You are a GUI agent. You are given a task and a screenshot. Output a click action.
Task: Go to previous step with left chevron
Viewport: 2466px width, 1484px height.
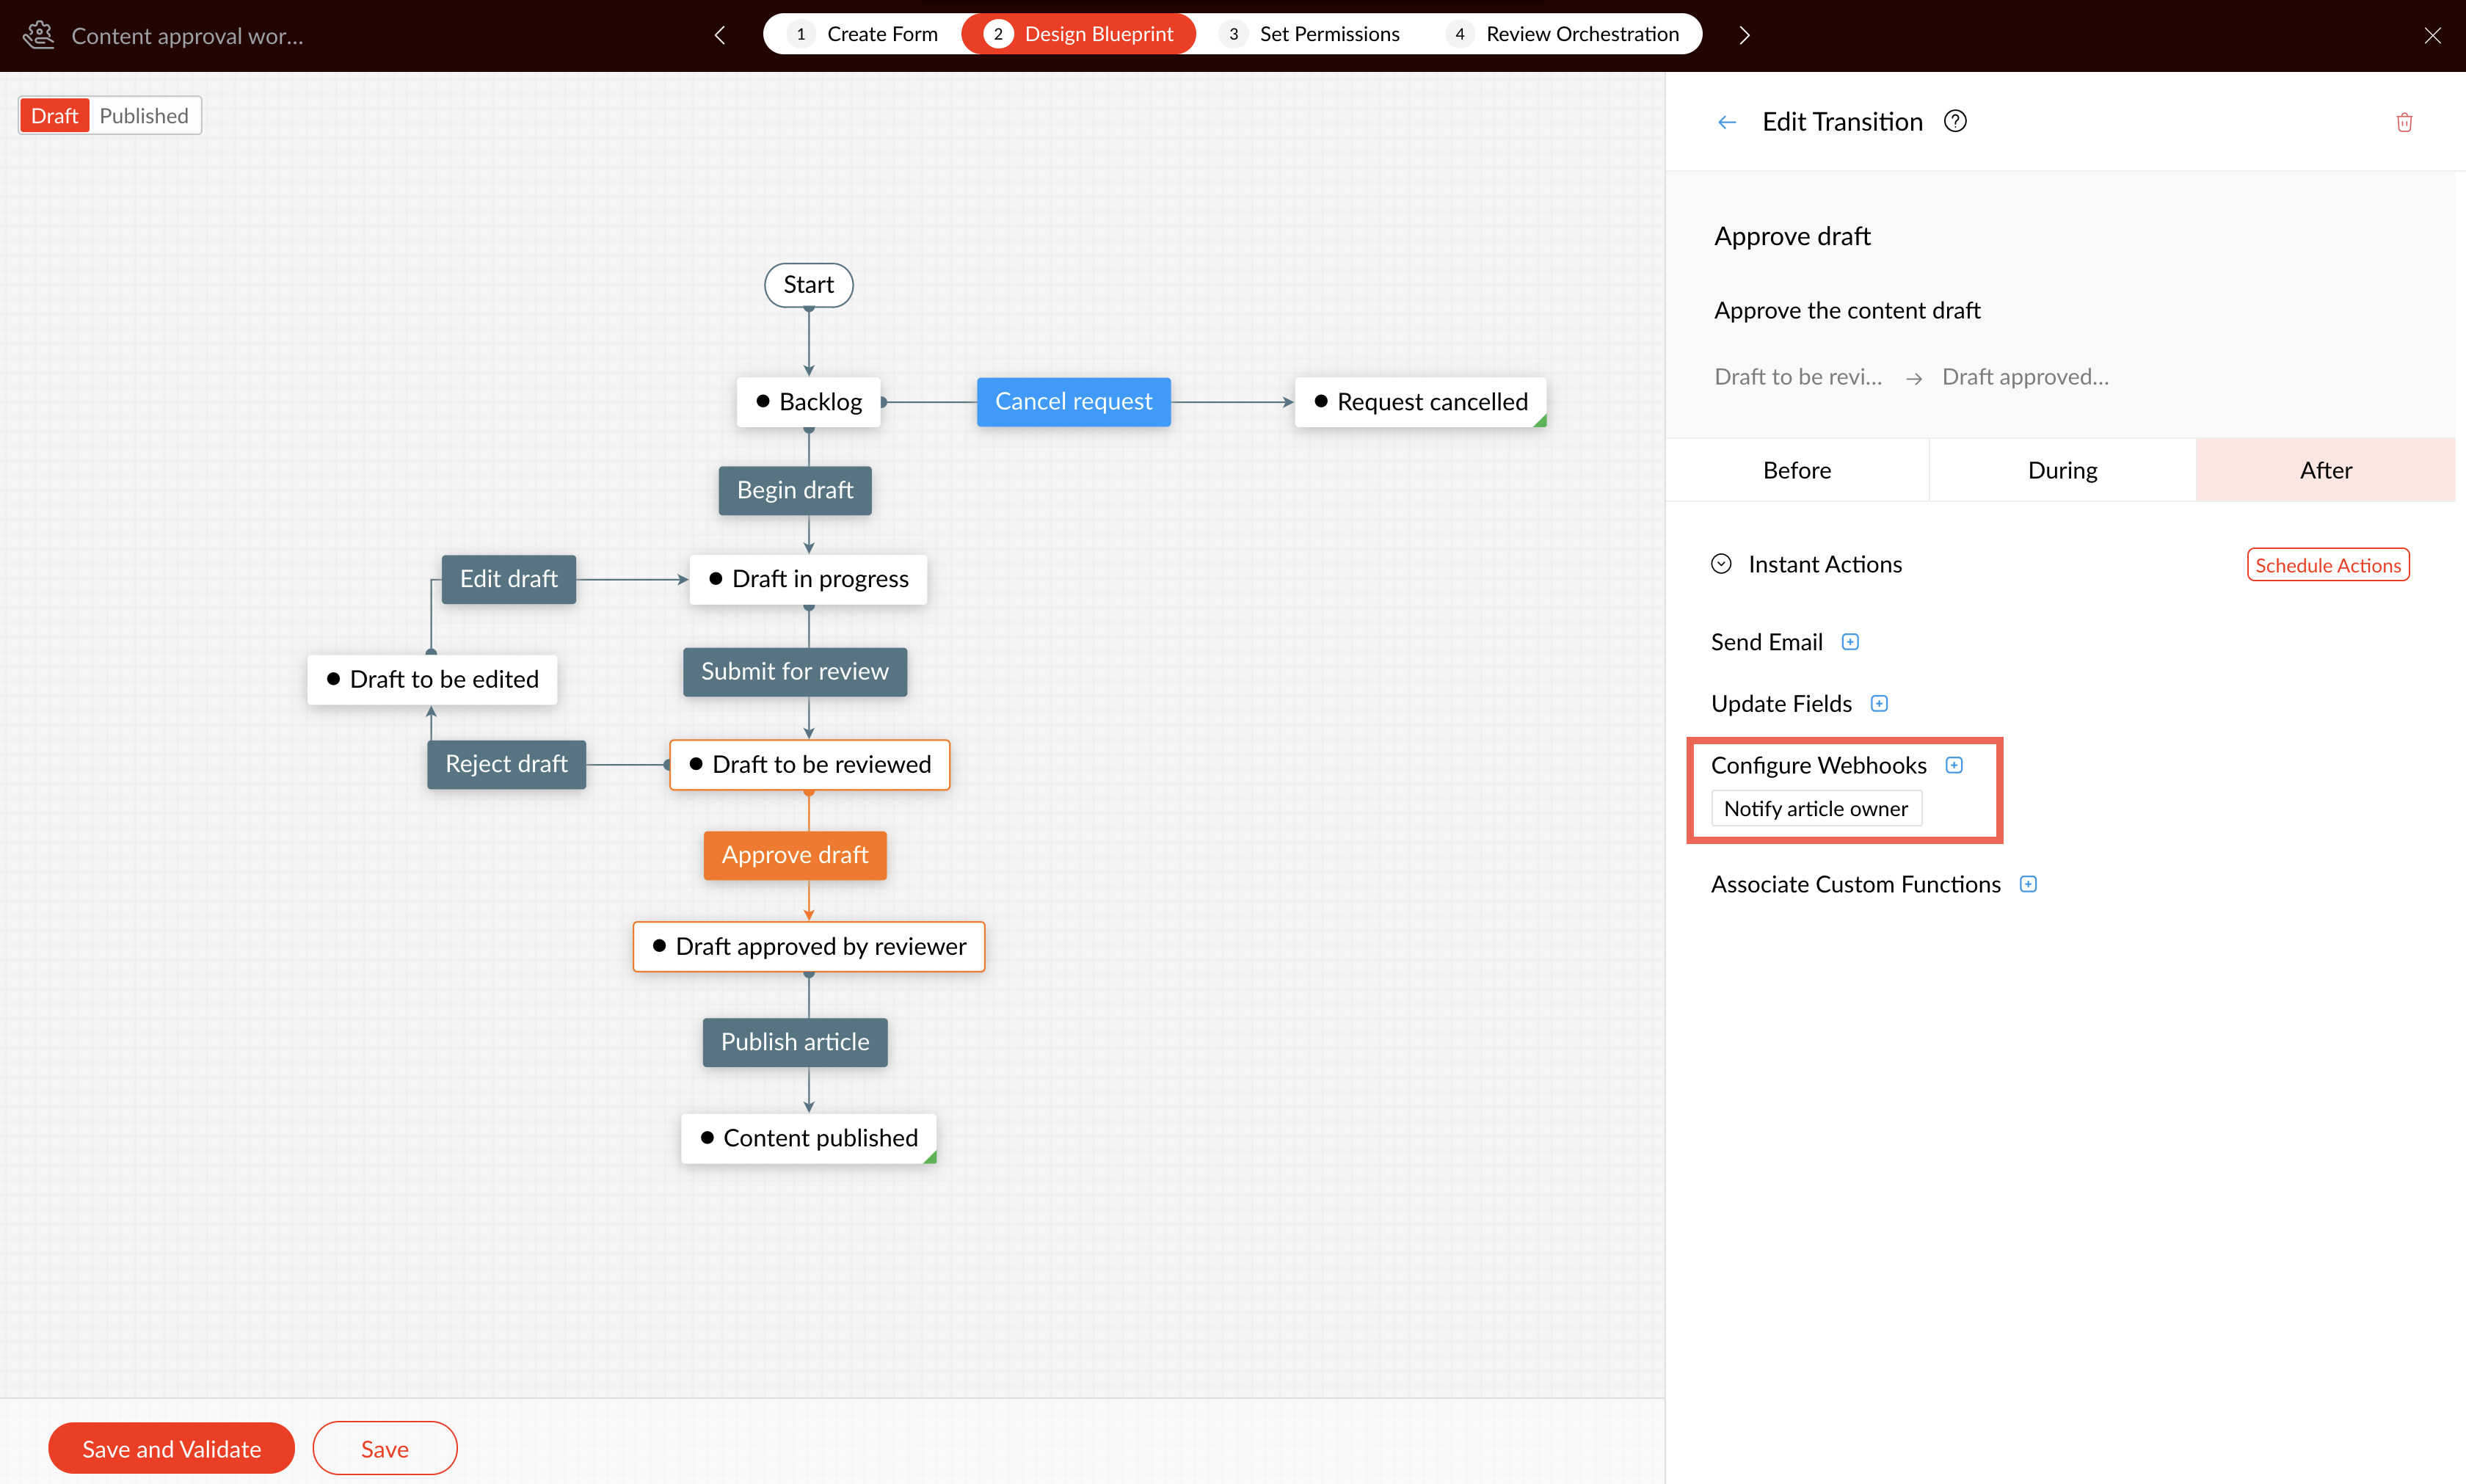point(720,35)
